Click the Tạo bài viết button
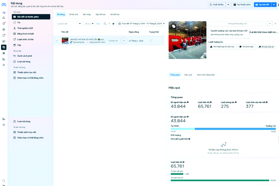The width and height of the screenshot is (279, 186). click(x=263, y=5)
